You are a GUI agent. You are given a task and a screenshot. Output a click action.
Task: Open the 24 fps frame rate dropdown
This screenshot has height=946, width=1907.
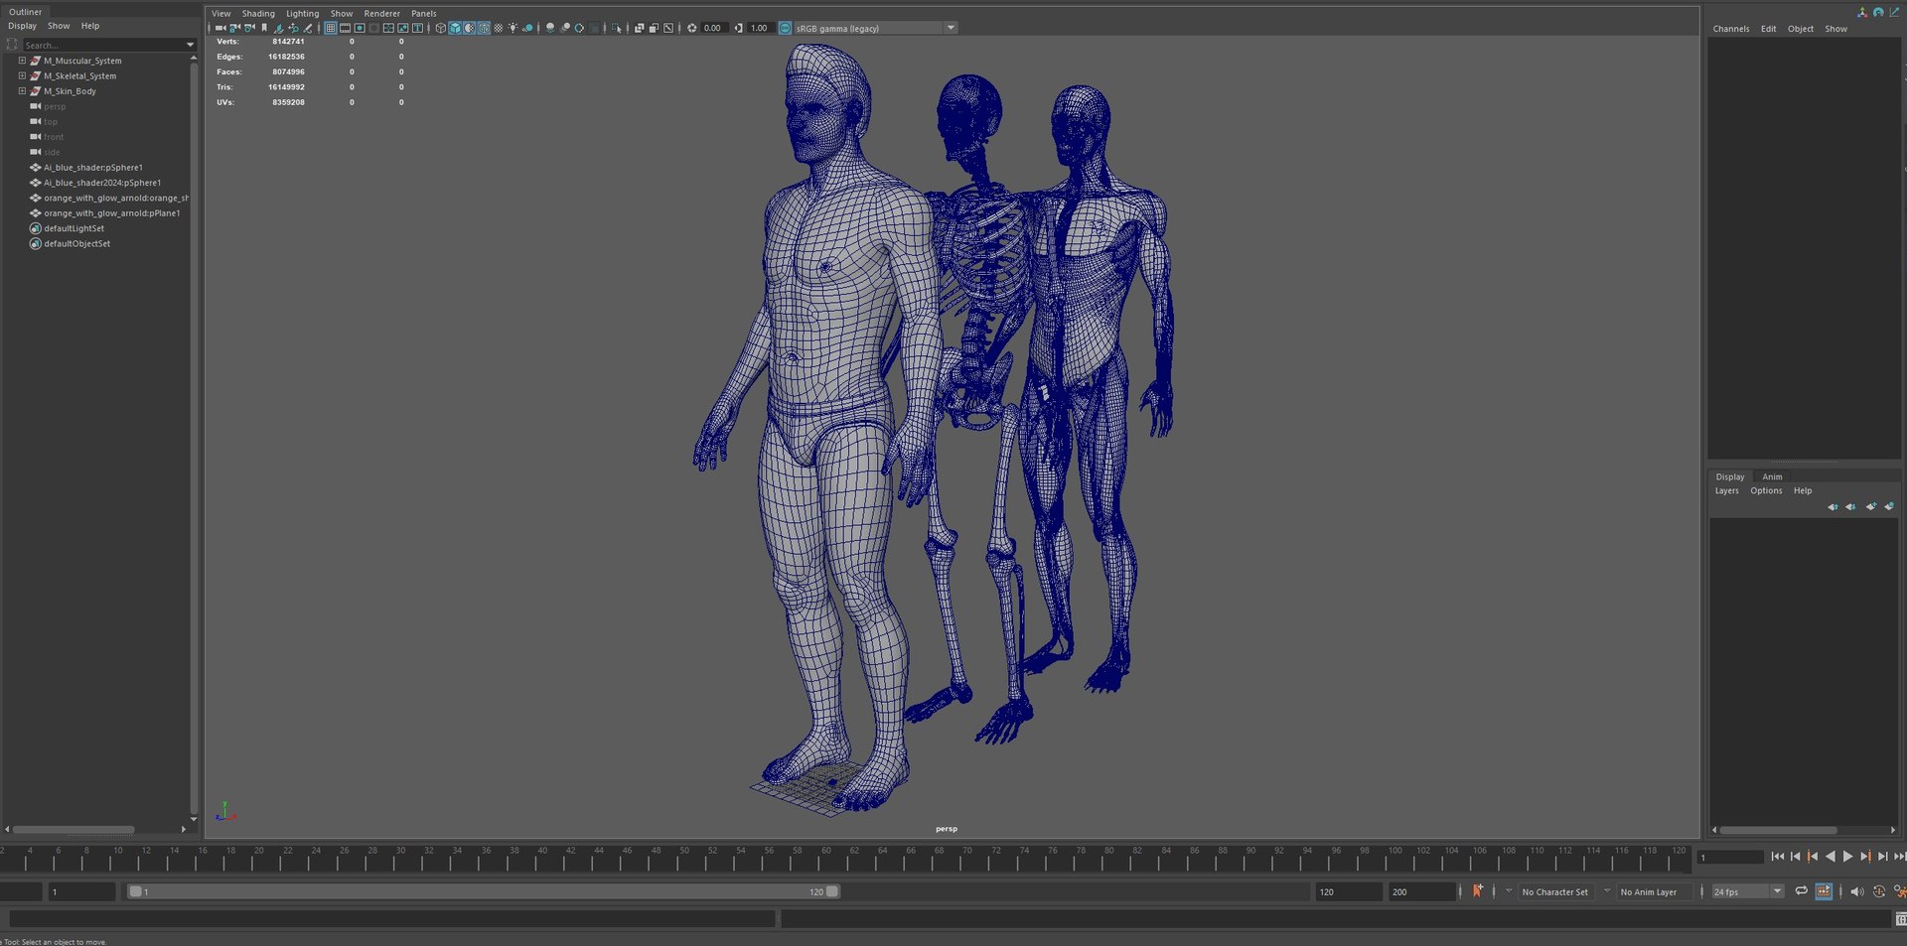(x=1748, y=891)
